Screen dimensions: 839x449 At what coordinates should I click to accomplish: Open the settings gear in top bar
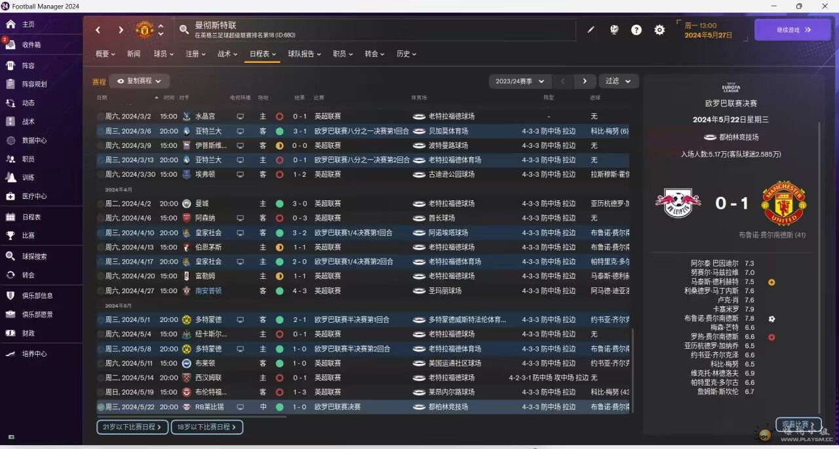(659, 30)
